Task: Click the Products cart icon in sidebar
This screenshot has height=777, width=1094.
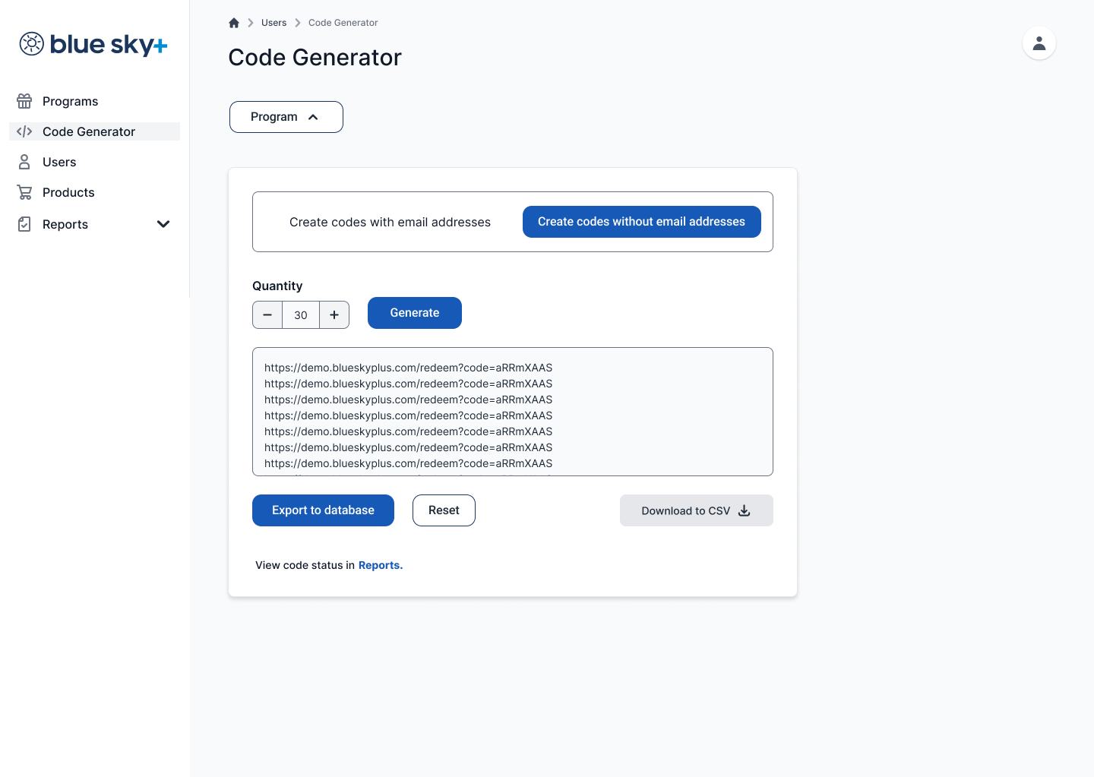Action: [24, 192]
